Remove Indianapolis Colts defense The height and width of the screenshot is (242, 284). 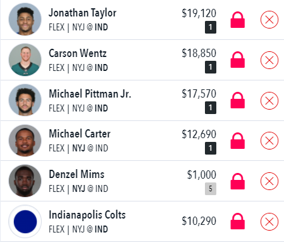(269, 222)
